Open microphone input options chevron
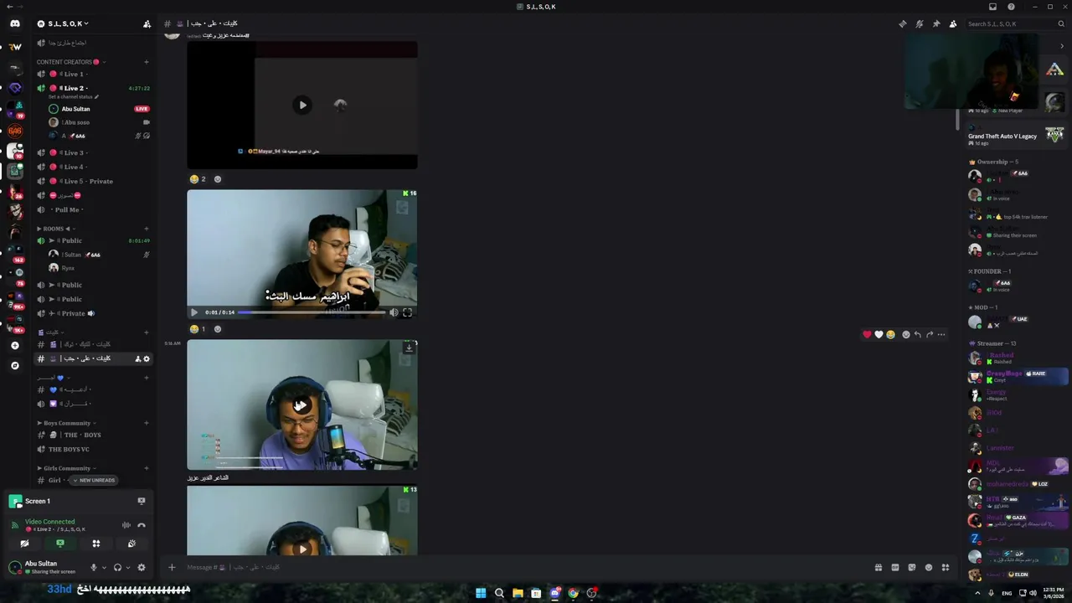This screenshot has height=603, width=1072. click(104, 567)
